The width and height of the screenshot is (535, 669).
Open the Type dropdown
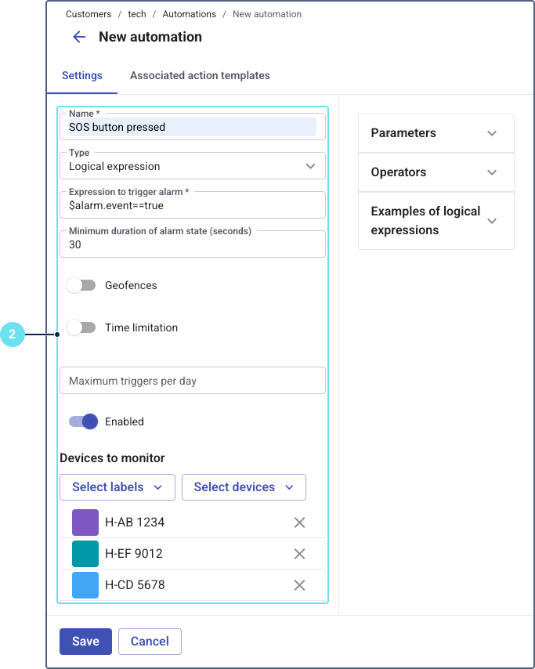pyautogui.click(x=192, y=166)
